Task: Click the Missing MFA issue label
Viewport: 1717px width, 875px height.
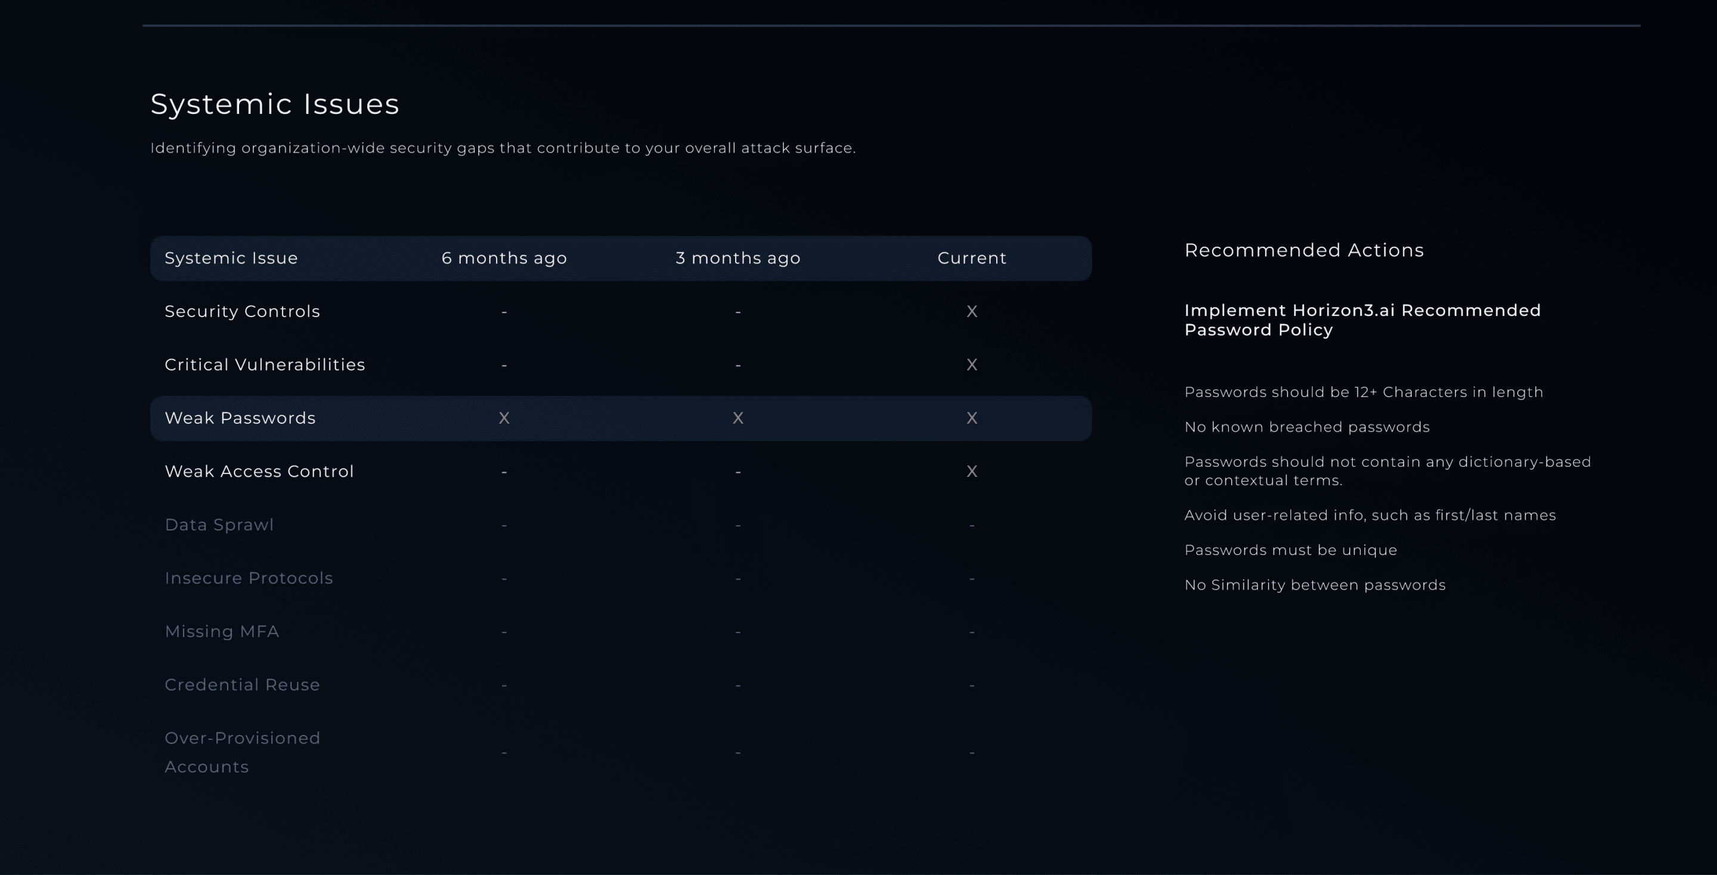Action: coord(221,631)
